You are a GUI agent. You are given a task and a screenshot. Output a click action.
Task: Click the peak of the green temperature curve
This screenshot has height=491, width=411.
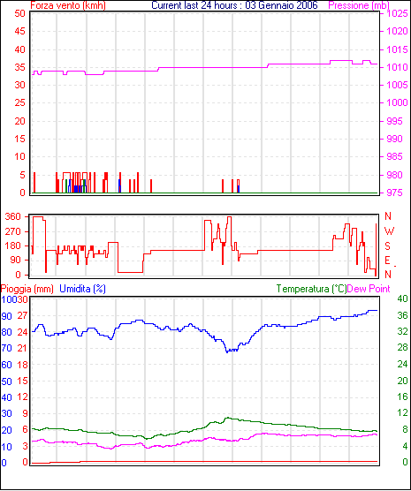point(227,418)
